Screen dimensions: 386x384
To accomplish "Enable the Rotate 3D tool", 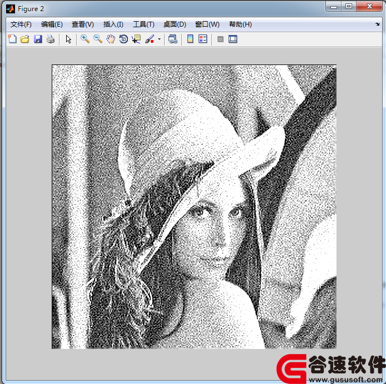I will pos(123,39).
